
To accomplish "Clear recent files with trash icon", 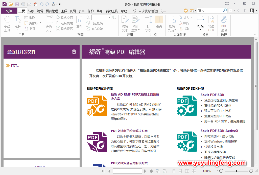I will coord(74,52).
